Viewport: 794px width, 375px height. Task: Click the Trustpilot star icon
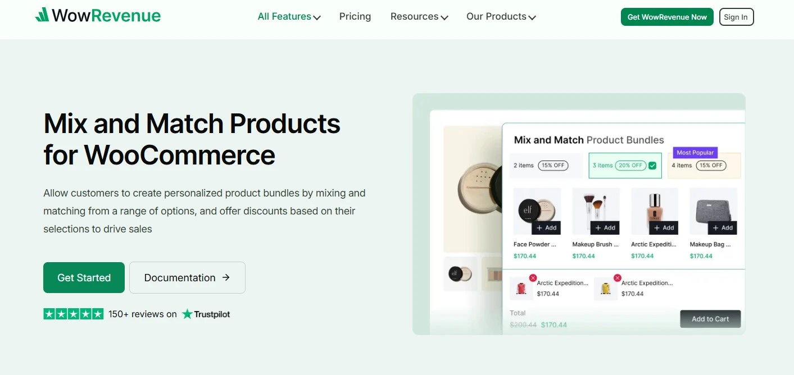click(186, 314)
